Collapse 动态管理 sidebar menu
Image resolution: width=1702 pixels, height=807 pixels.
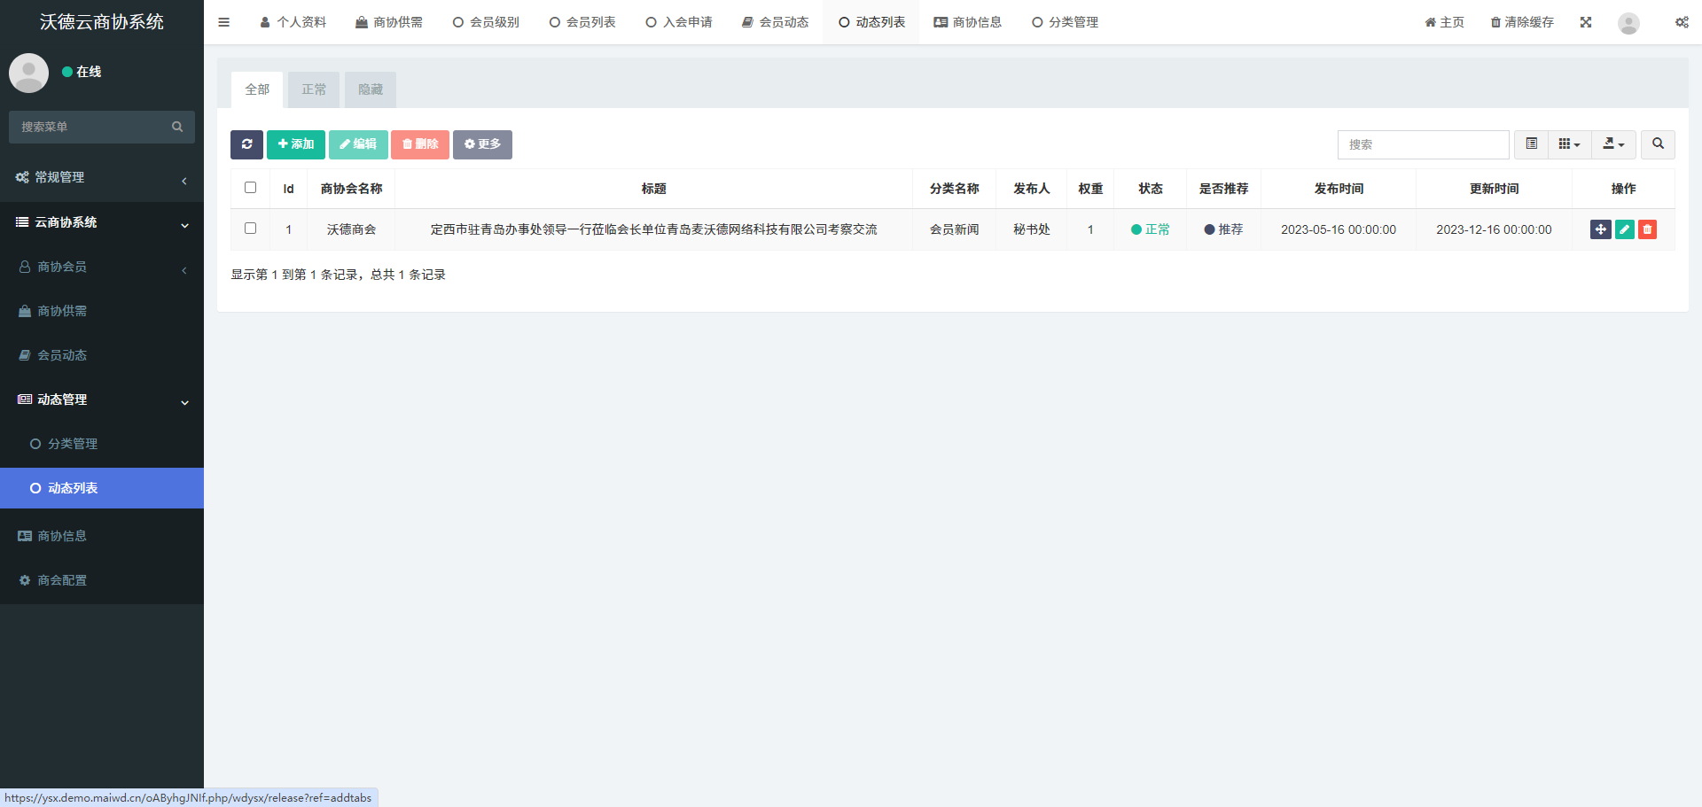coord(102,400)
